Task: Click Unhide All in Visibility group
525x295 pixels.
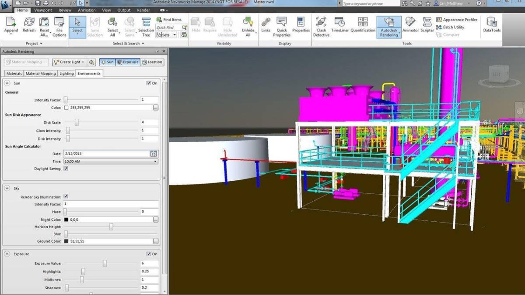Action: pos(248,27)
